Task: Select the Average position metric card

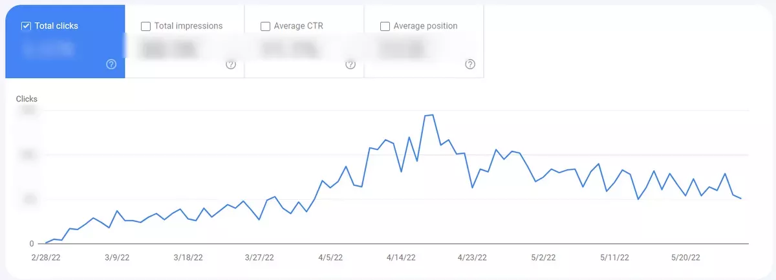Action: pos(424,41)
